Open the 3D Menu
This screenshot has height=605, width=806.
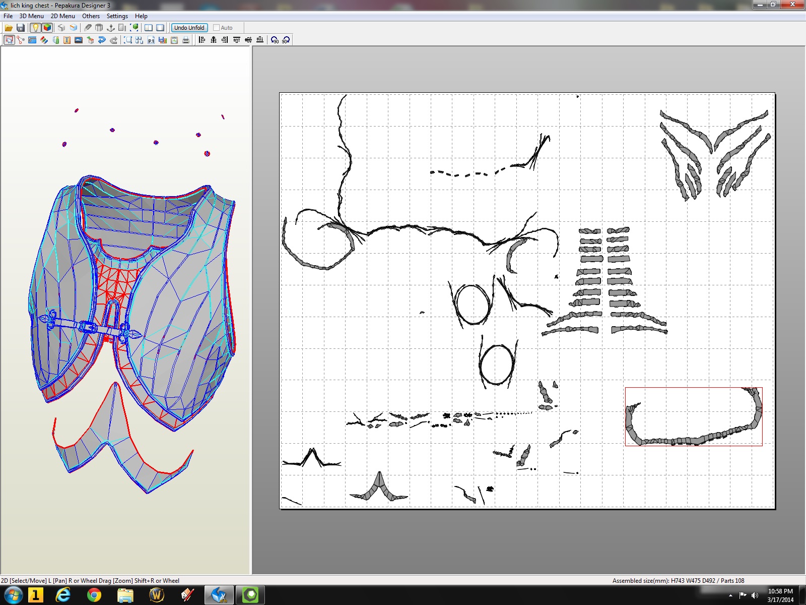point(32,16)
